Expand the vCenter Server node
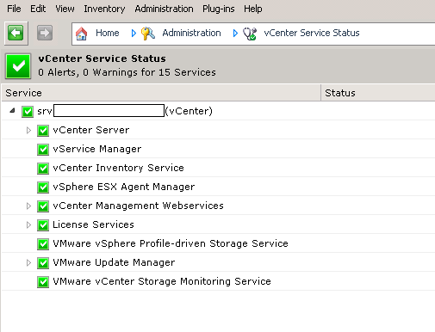Viewport: 435px width, 332px height. pos(28,131)
